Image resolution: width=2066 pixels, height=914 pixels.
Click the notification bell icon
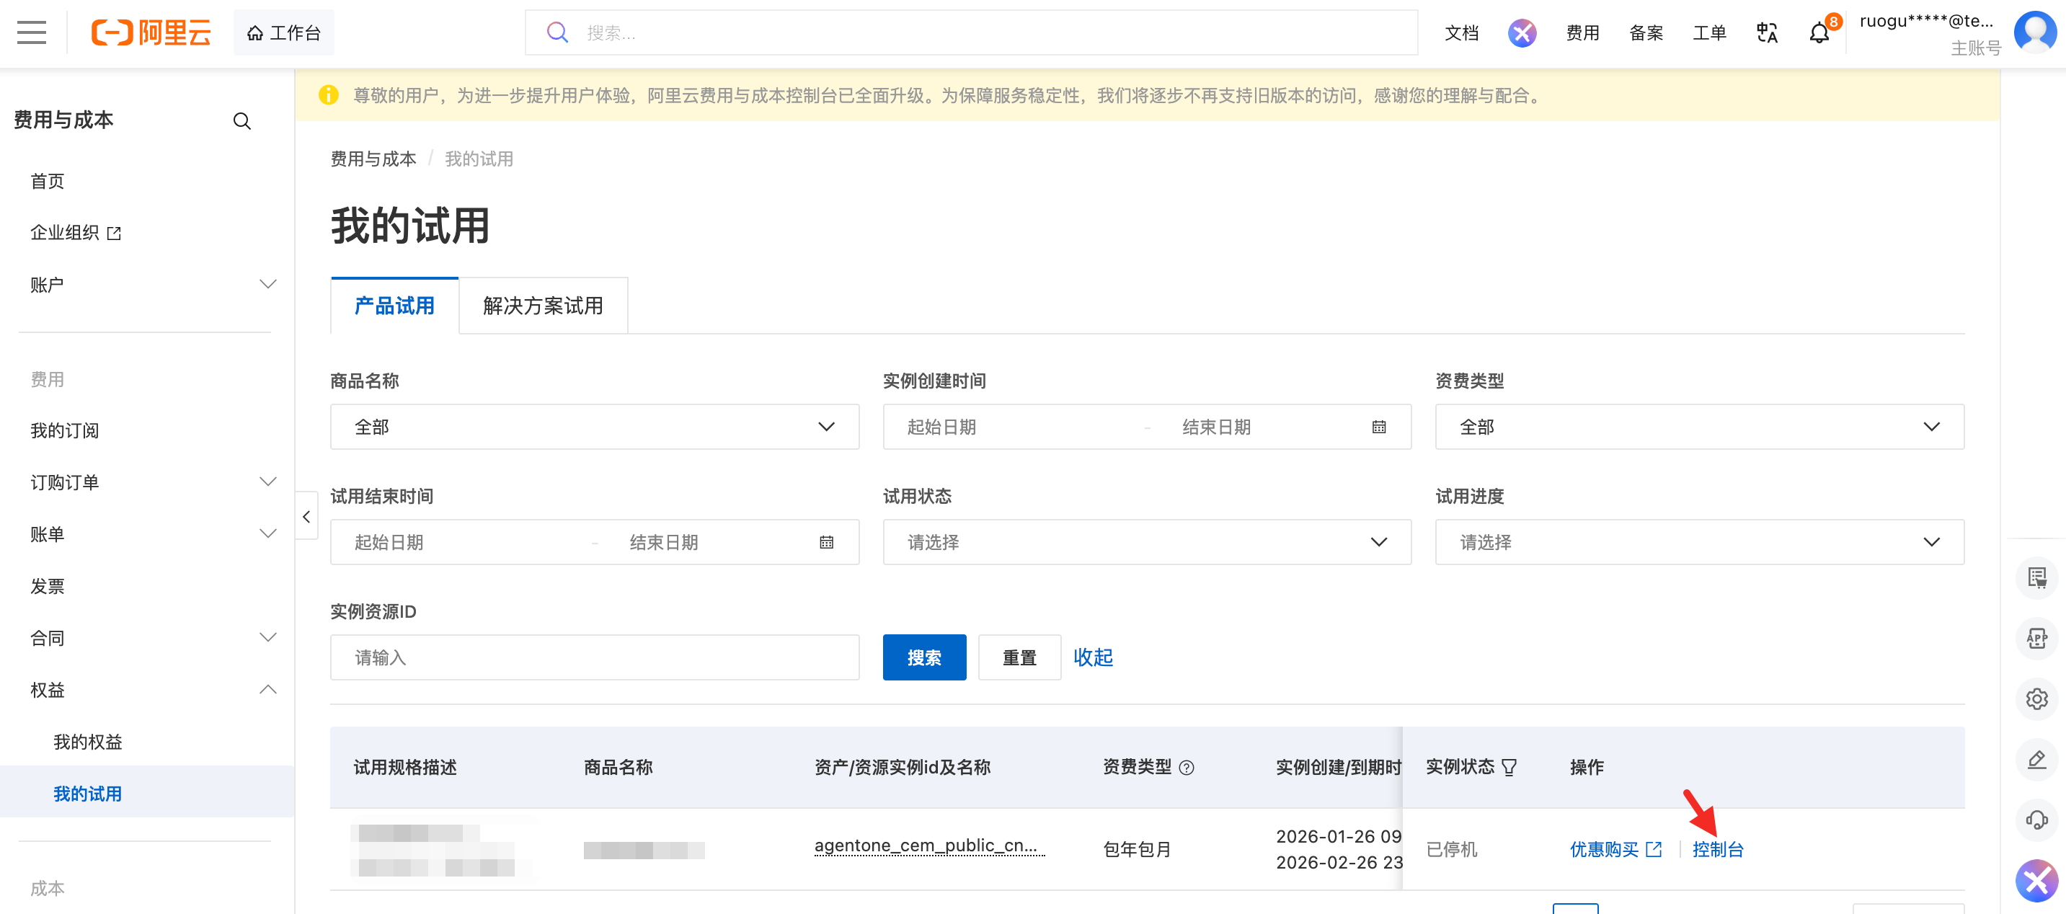[1819, 33]
